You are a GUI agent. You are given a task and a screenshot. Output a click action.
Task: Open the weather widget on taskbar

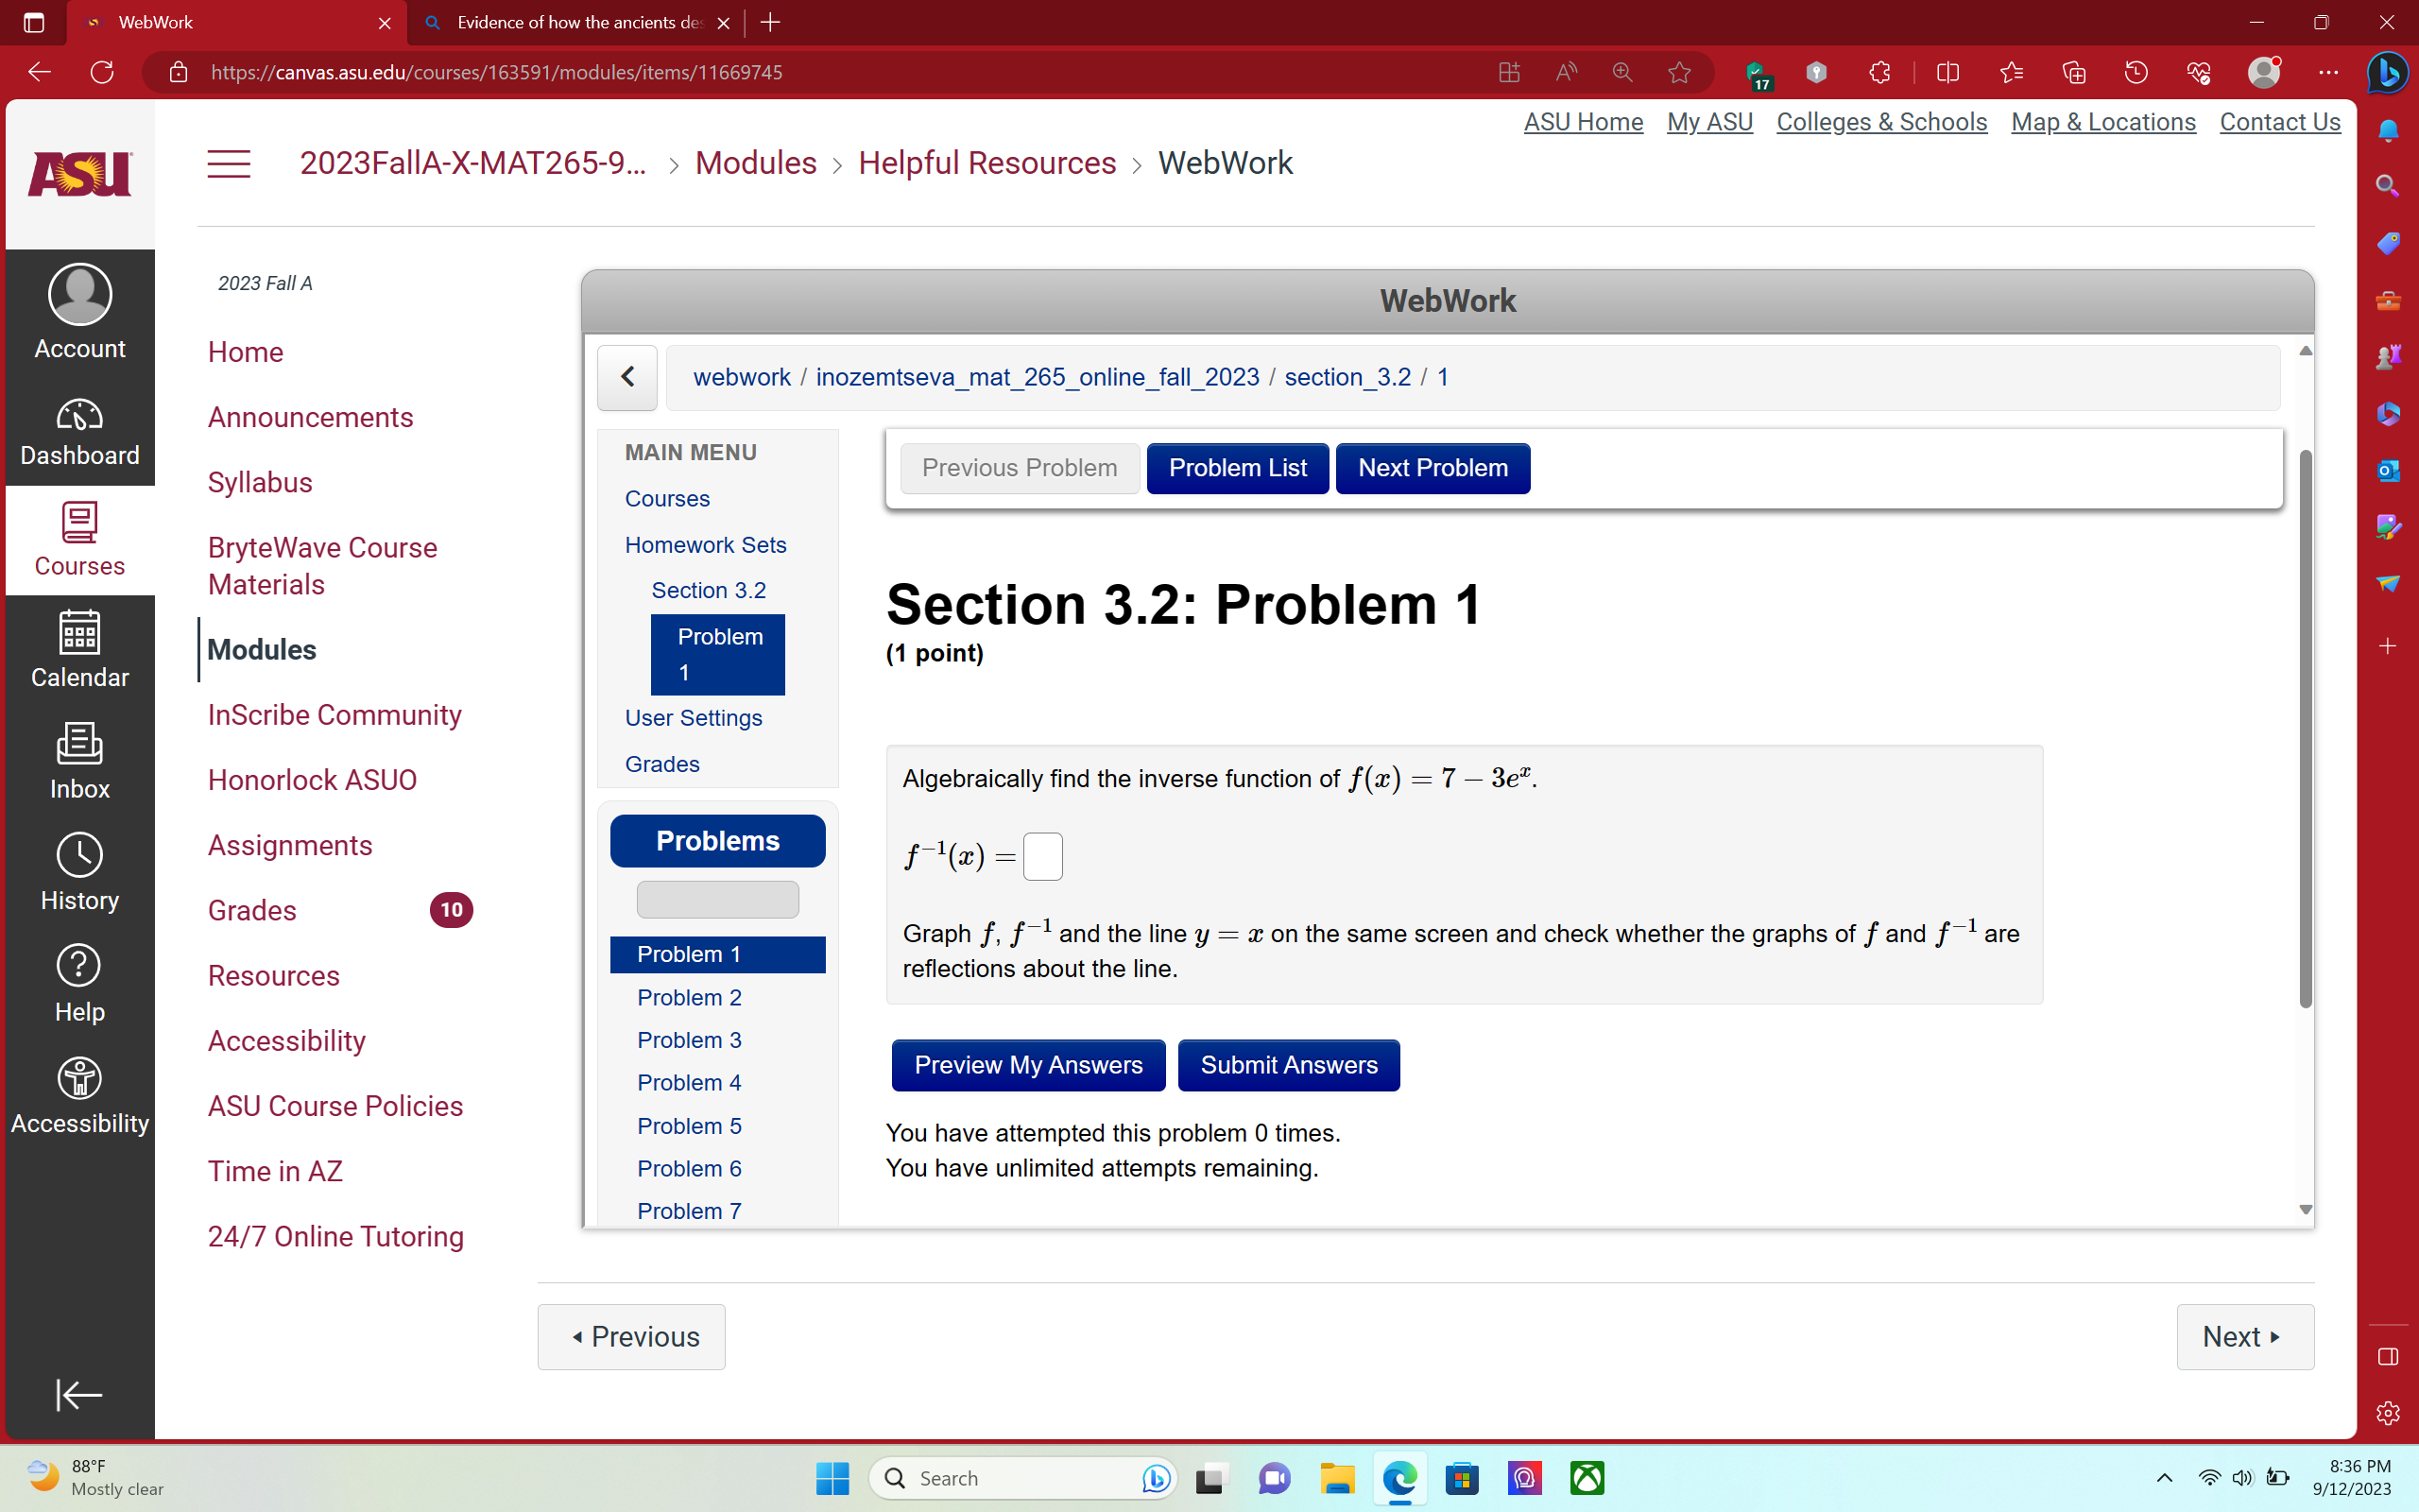94,1478
